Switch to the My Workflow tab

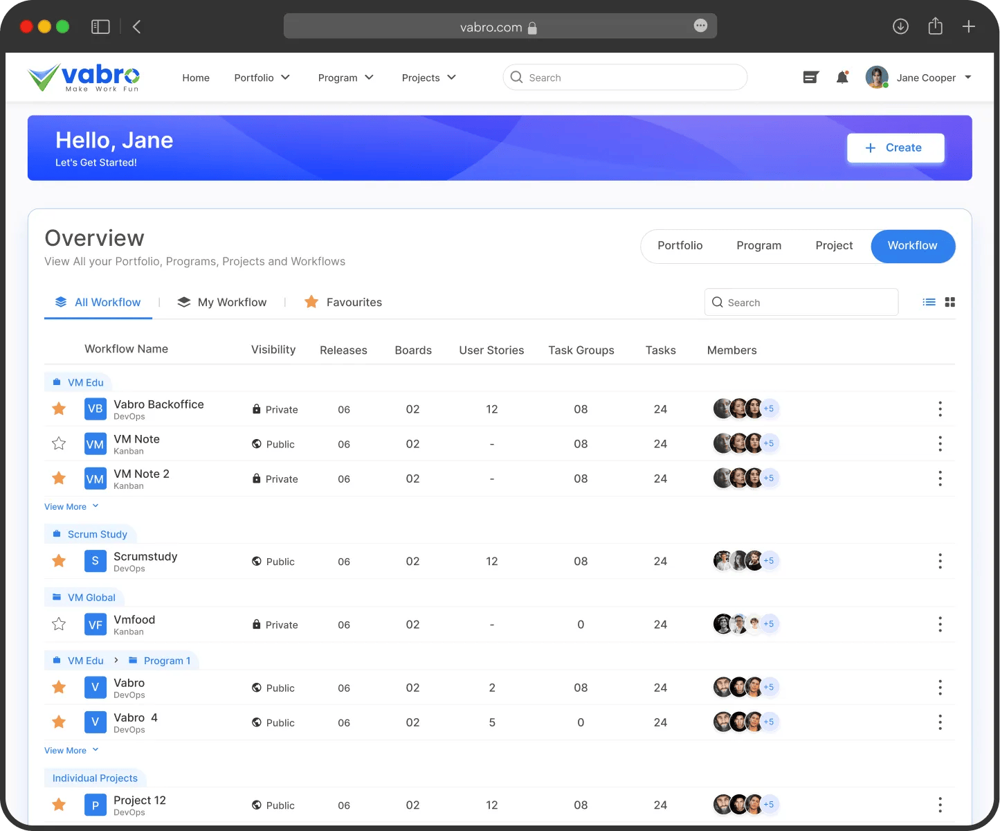pyautogui.click(x=222, y=302)
